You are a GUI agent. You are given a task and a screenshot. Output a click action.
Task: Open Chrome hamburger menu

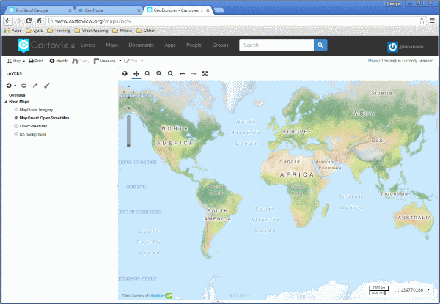(x=432, y=21)
